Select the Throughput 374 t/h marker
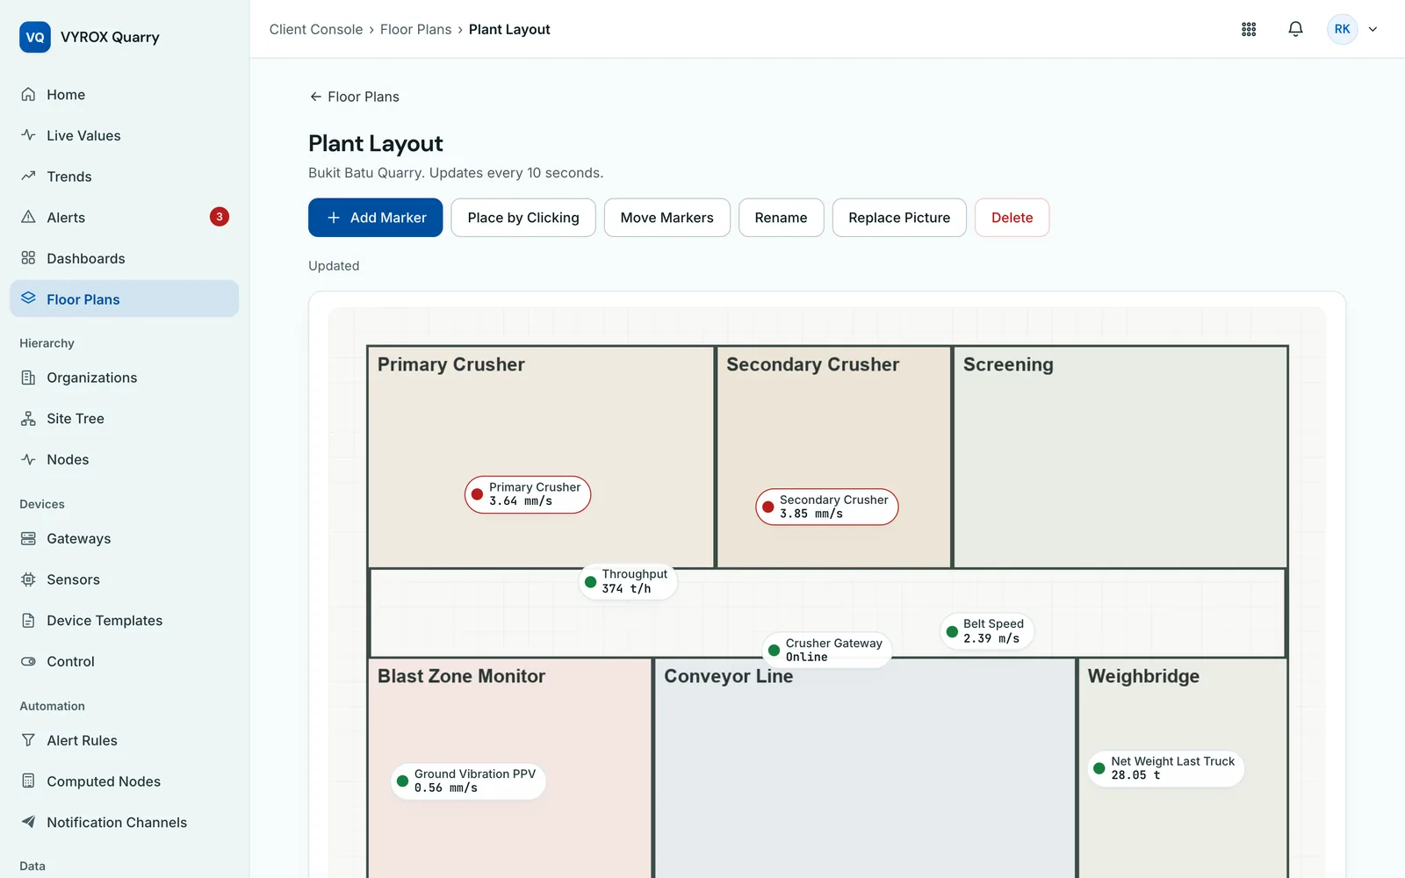Viewport: 1405px width, 878px height. [628, 581]
